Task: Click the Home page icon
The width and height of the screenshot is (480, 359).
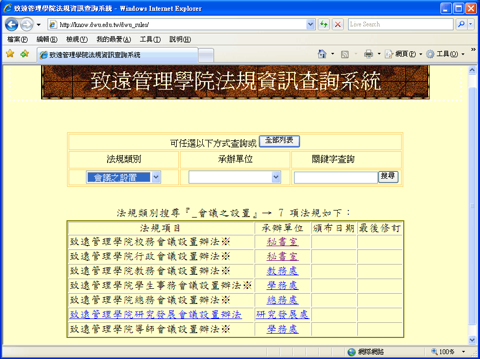Action: coord(322,54)
